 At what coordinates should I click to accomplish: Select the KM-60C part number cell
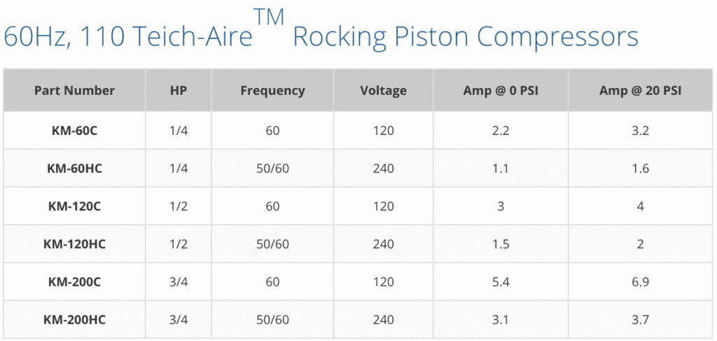[x=74, y=131]
